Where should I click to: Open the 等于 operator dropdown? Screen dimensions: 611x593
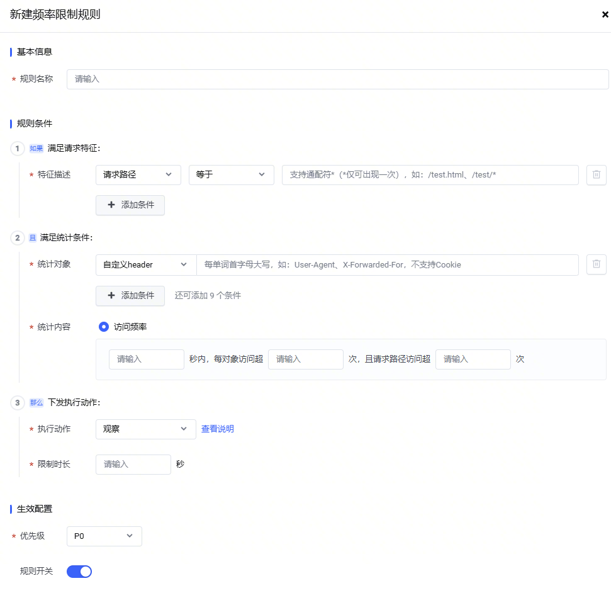point(231,175)
